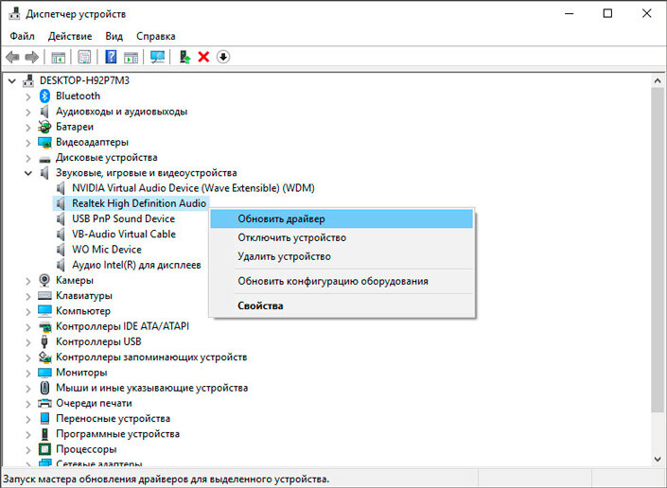Viewport: 667px width, 488px height.
Task: Expand the Аудиовходы и аудиовыходы category
Action: point(28,112)
